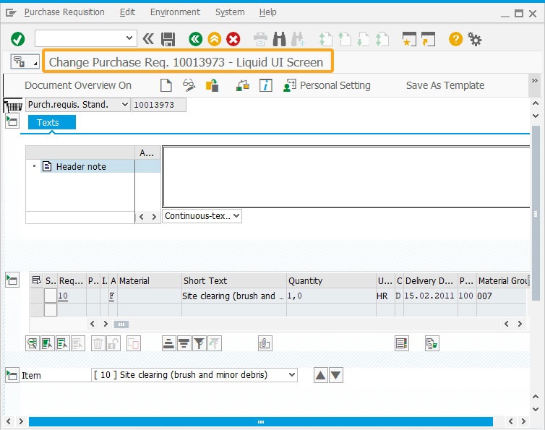545x430 pixels.
Task: Click the Check balance-scale icon
Action: [x=243, y=85]
